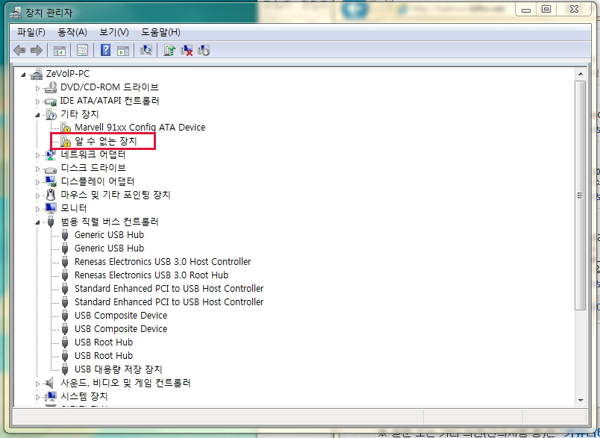Select Marvell 91xx Config ATA Device
600x438 pixels.
pyautogui.click(x=140, y=128)
